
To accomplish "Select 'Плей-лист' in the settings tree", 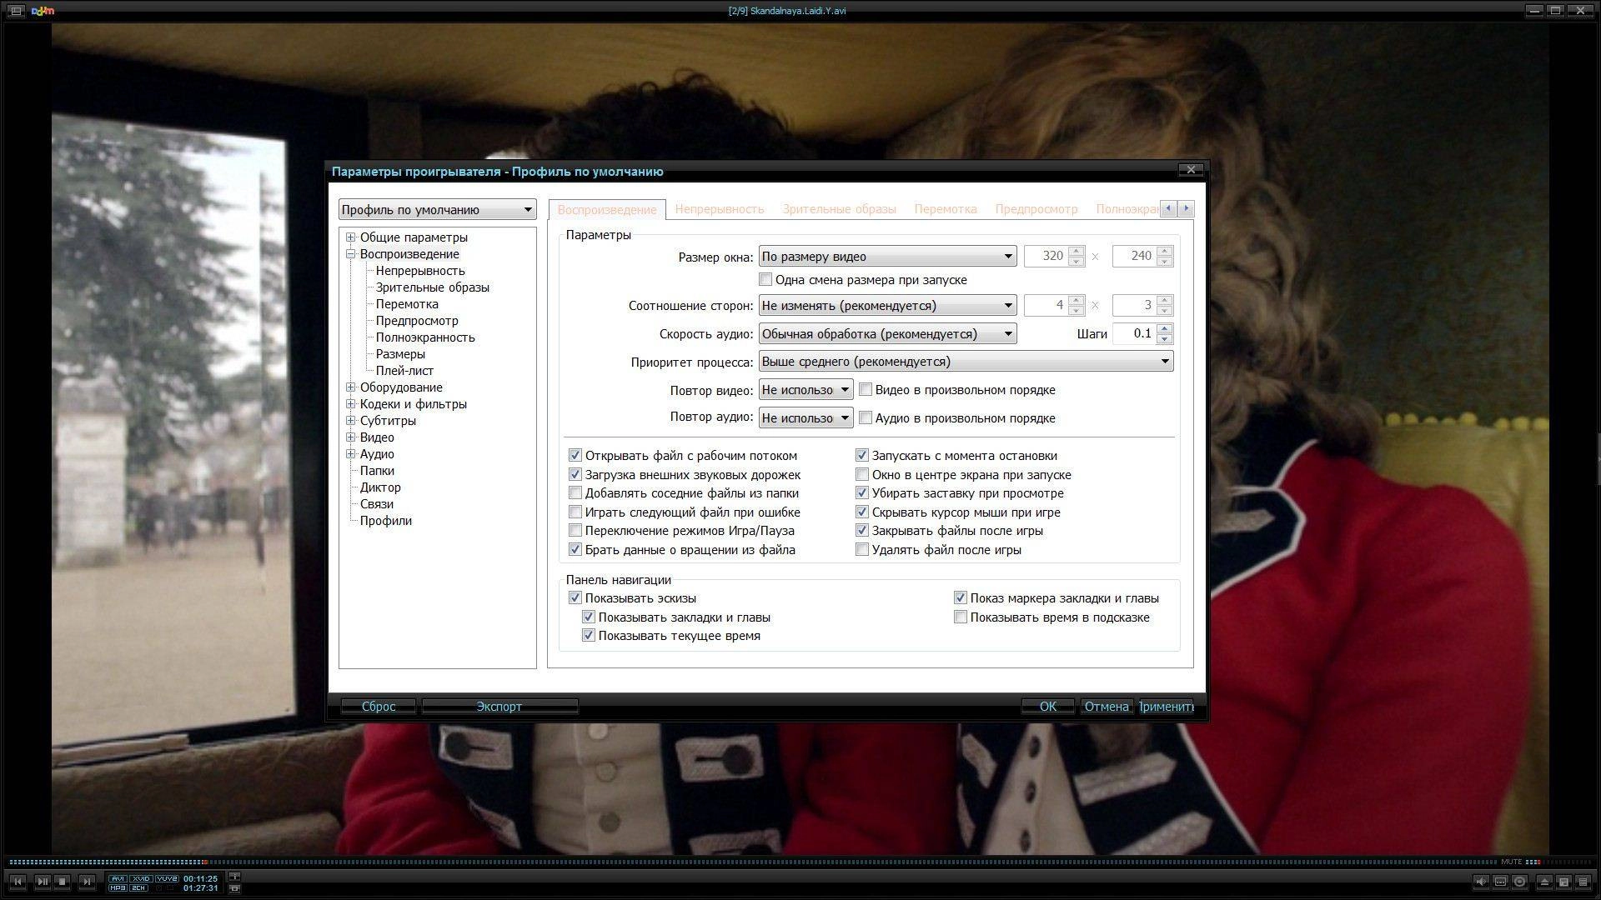I will (404, 371).
